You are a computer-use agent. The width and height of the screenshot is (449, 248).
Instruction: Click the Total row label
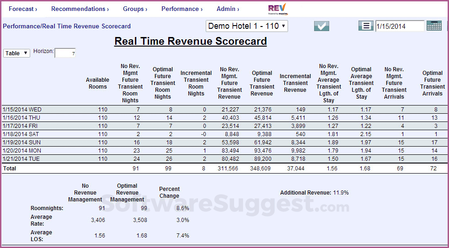coord(10,169)
